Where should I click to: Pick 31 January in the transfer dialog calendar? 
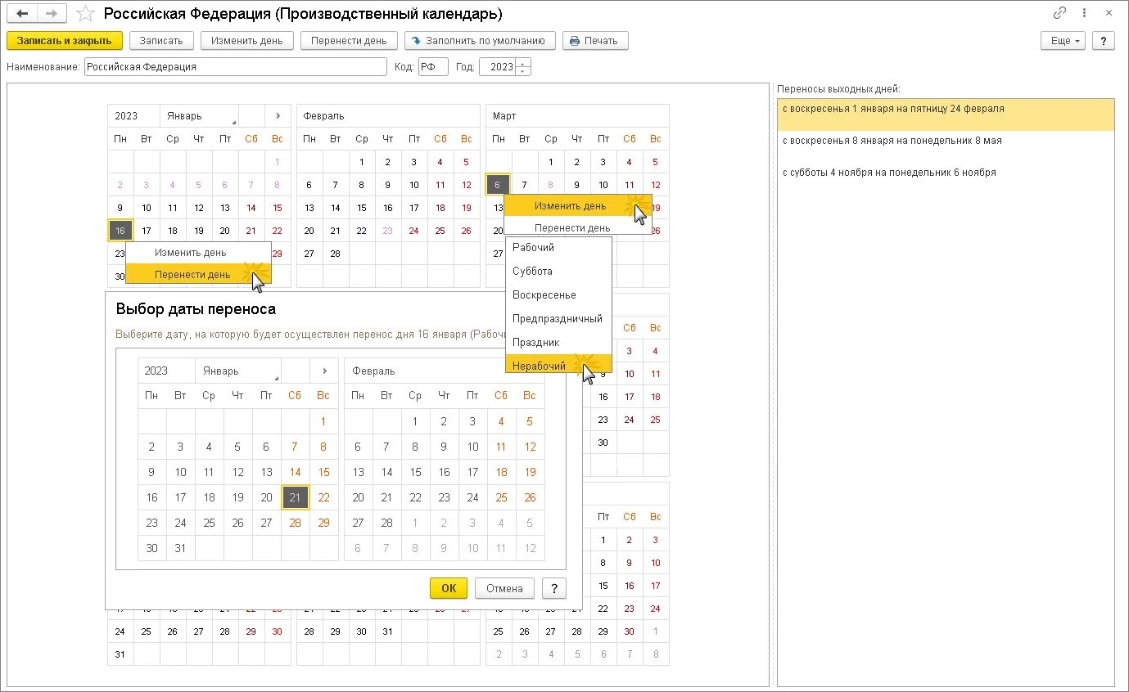point(180,548)
